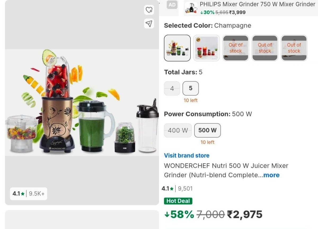This screenshot has width=318, height=229.
Task: Select 4 total jars option
Action: click(172, 89)
